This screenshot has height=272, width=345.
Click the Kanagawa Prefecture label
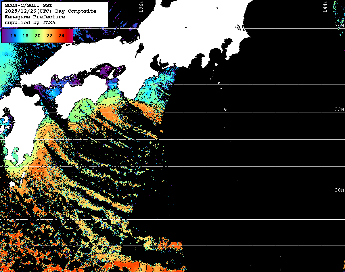[35, 17]
